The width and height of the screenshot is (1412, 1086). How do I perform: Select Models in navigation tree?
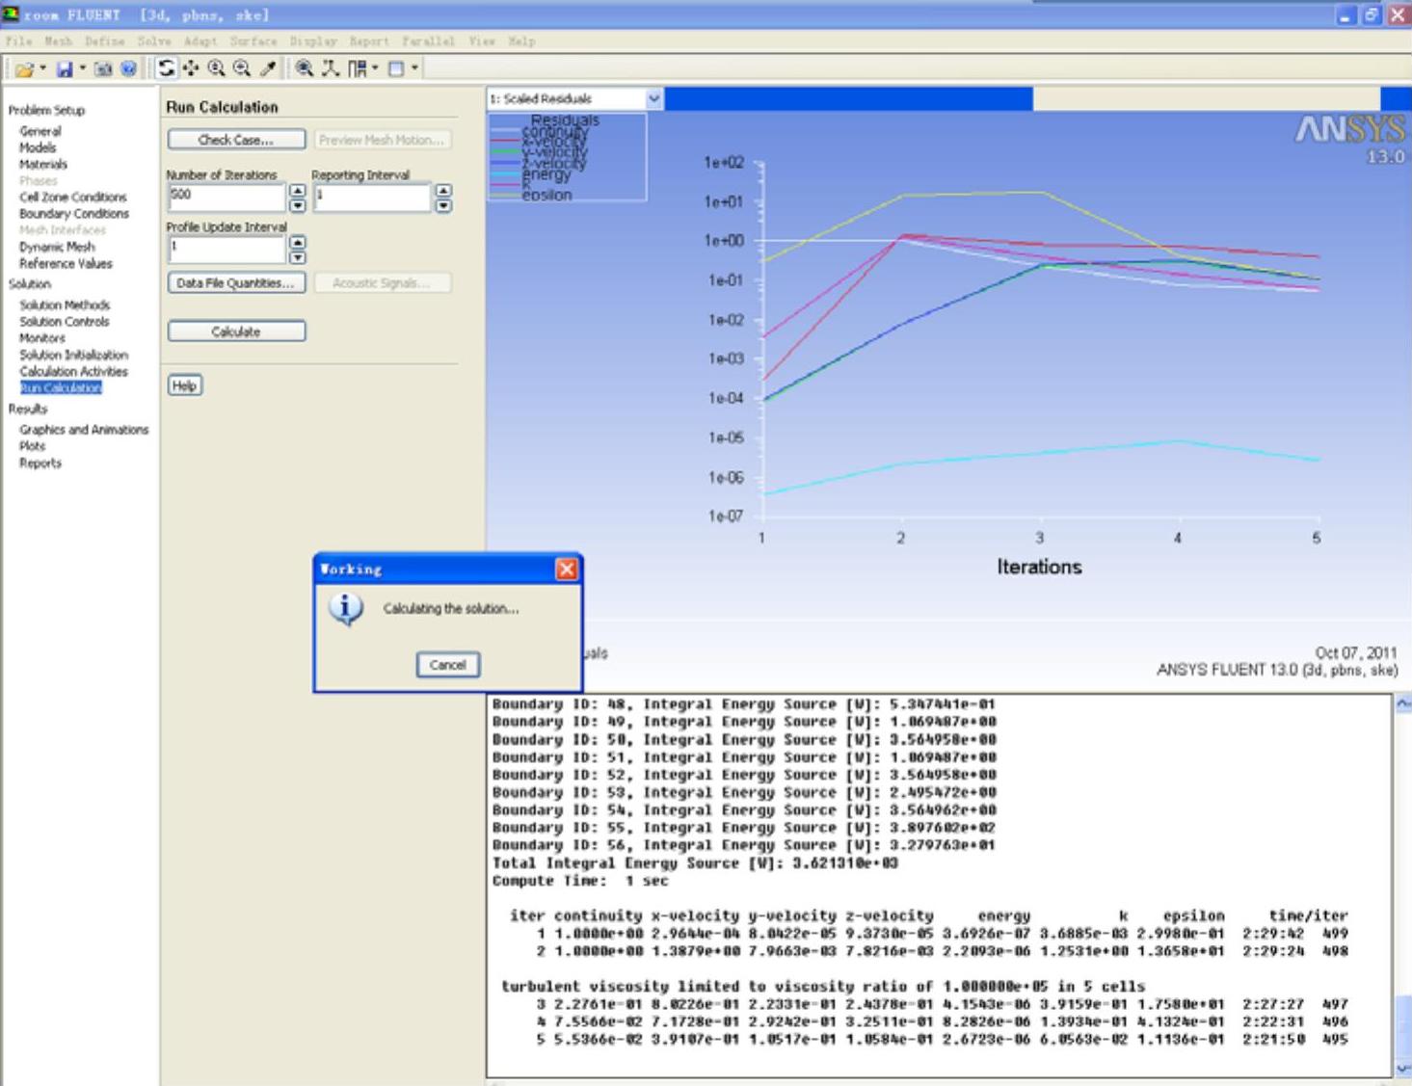38,147
